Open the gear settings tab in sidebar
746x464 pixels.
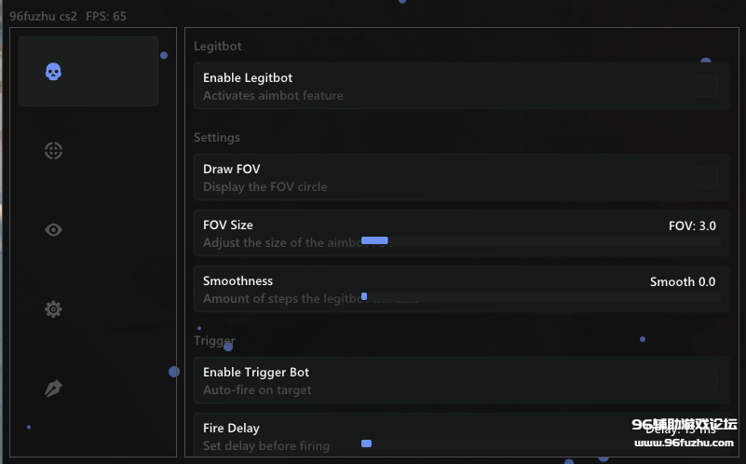click(53, 309)
